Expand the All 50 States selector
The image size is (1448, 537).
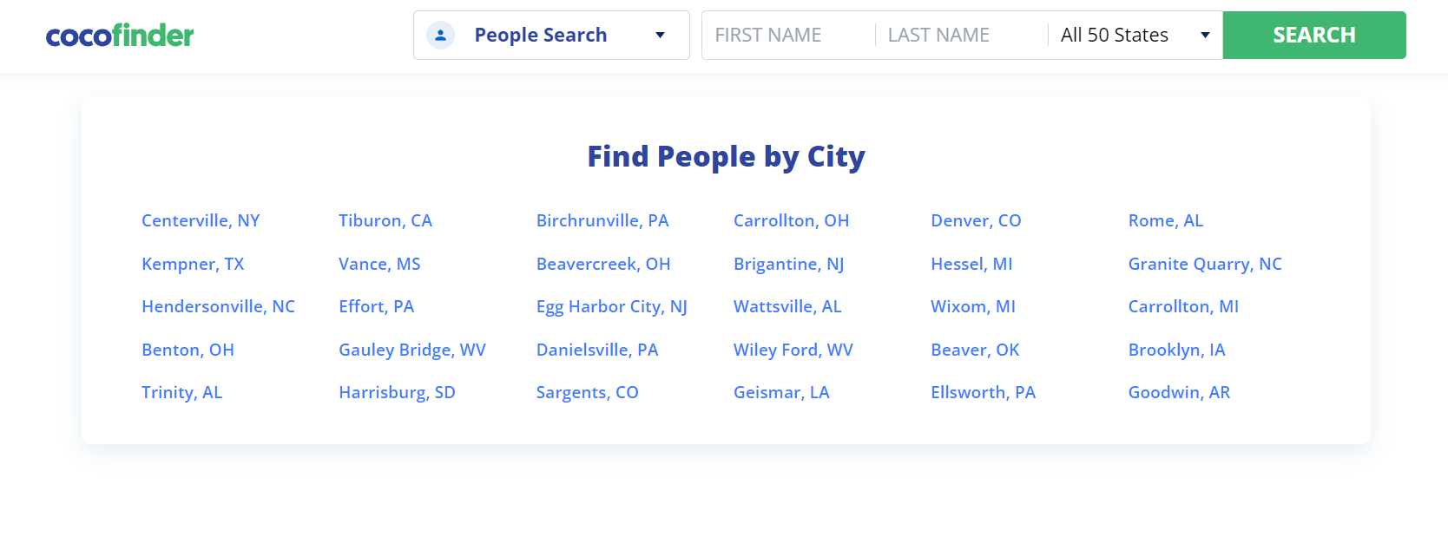coord(1133,35)
